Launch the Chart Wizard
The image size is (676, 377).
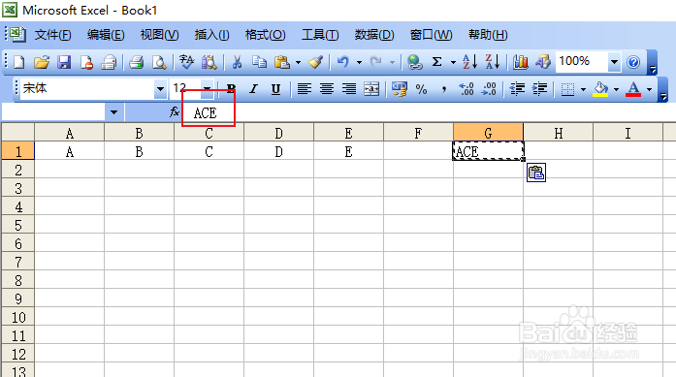point(521,62)
